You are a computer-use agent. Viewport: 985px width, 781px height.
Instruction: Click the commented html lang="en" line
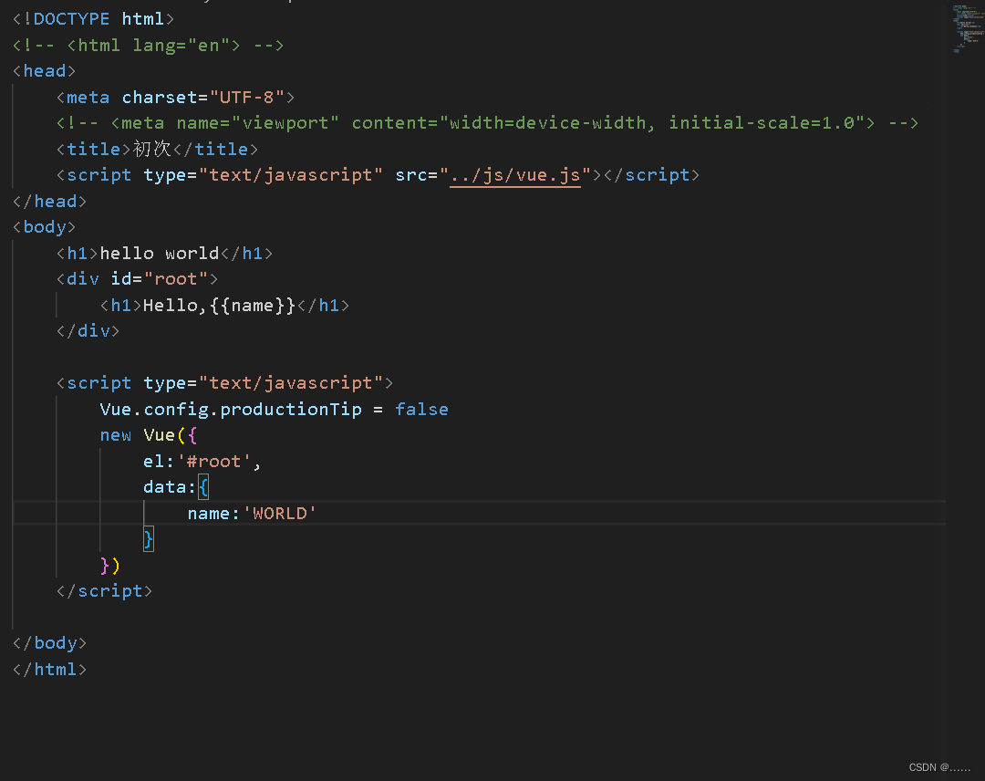click(149, 46)
